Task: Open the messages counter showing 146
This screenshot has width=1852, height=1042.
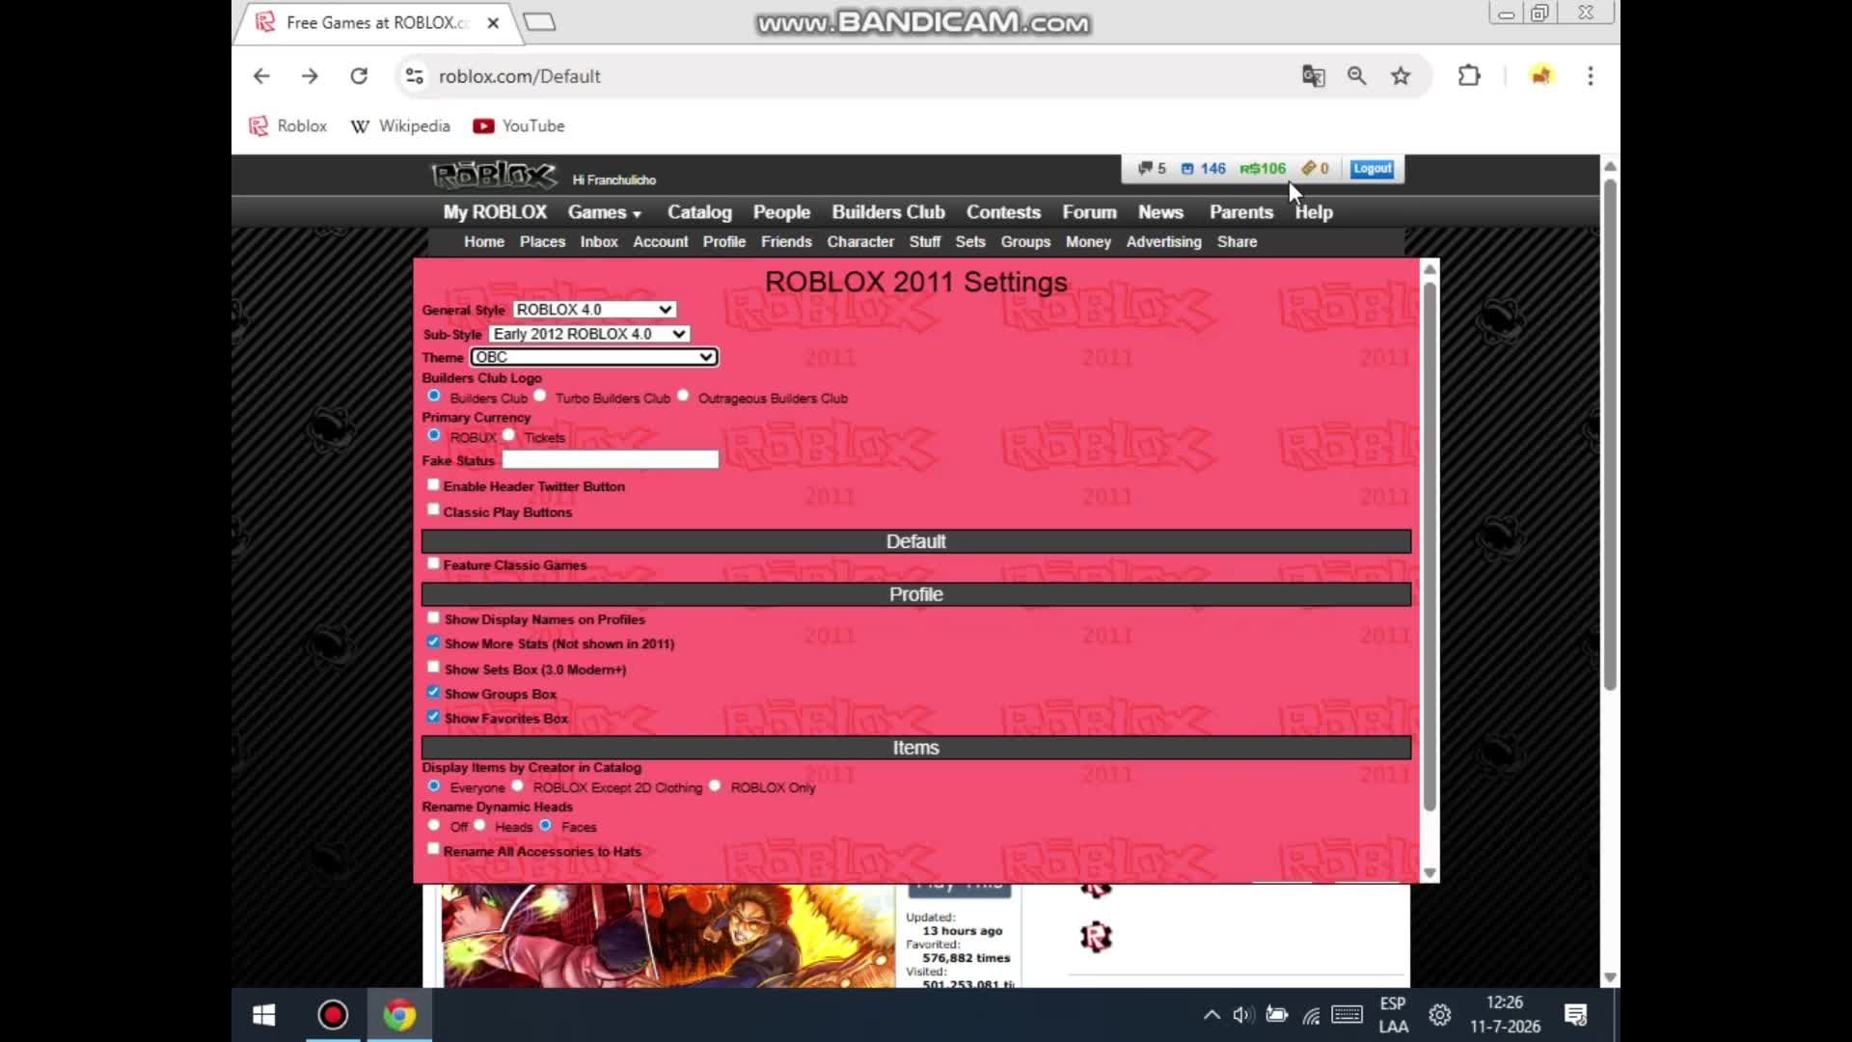Action: 1204,169
